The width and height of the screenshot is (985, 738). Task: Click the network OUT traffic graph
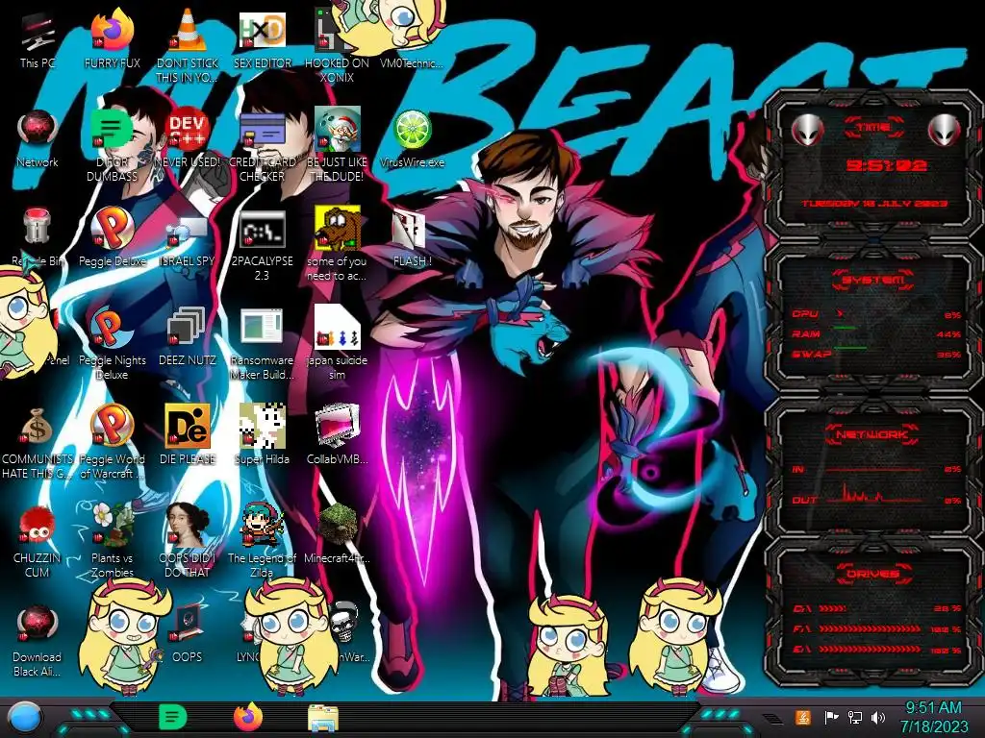tap(874, 493)
